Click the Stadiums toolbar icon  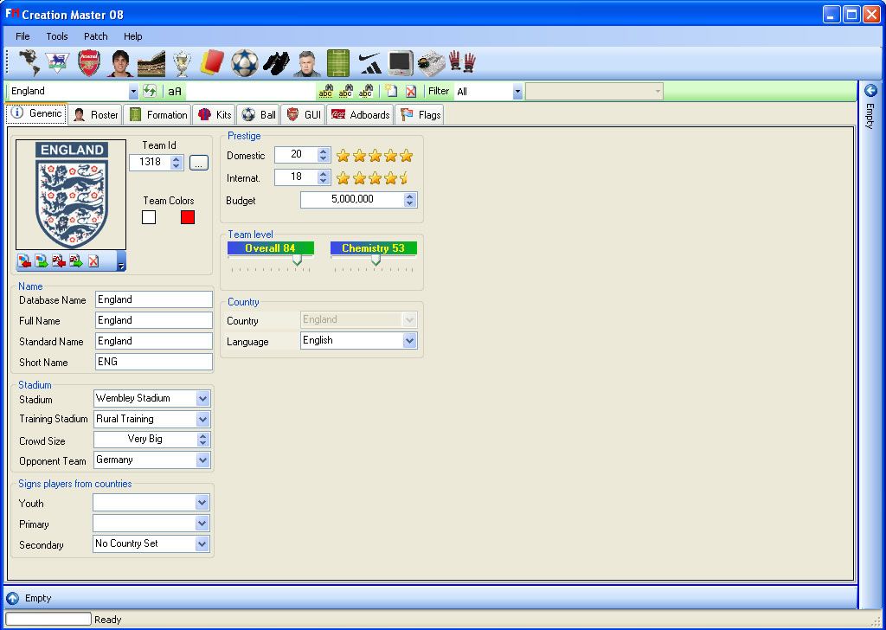click(x=151, y=63)
